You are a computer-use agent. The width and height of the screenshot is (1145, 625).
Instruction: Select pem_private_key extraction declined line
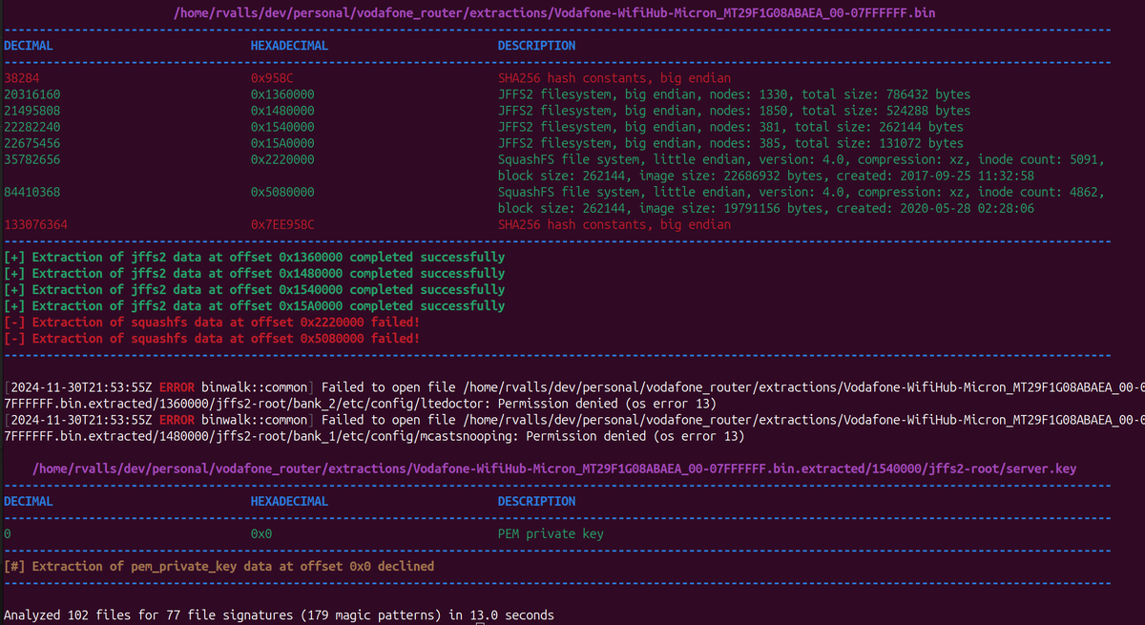coord(219,566)
